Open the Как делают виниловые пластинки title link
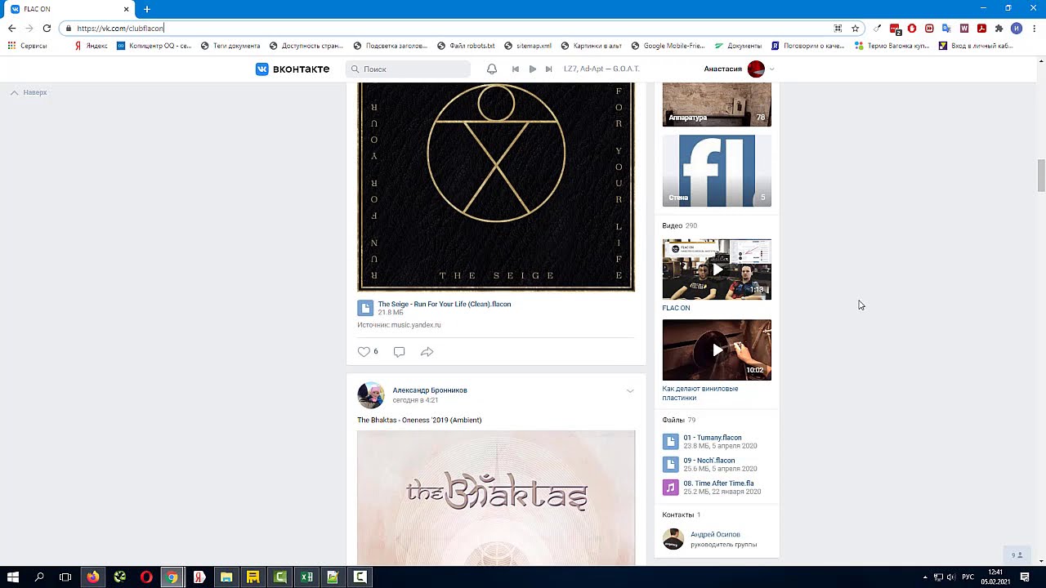 pos(700,394)
